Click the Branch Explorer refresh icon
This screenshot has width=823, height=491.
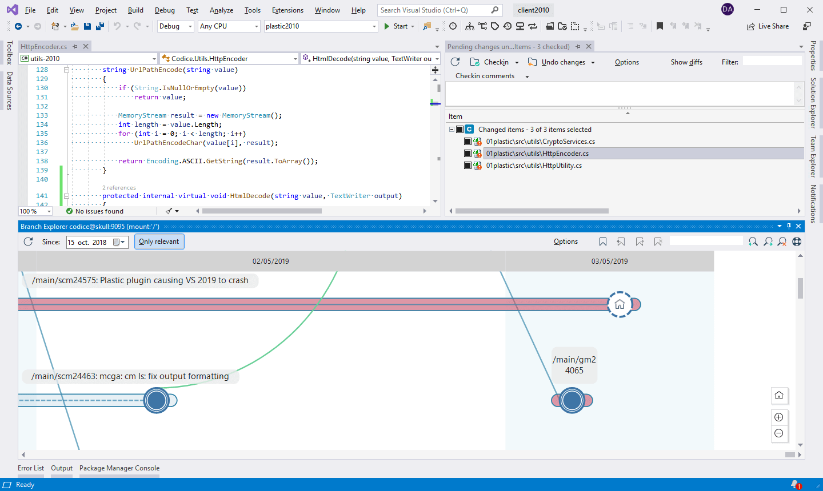coord(28,242)
